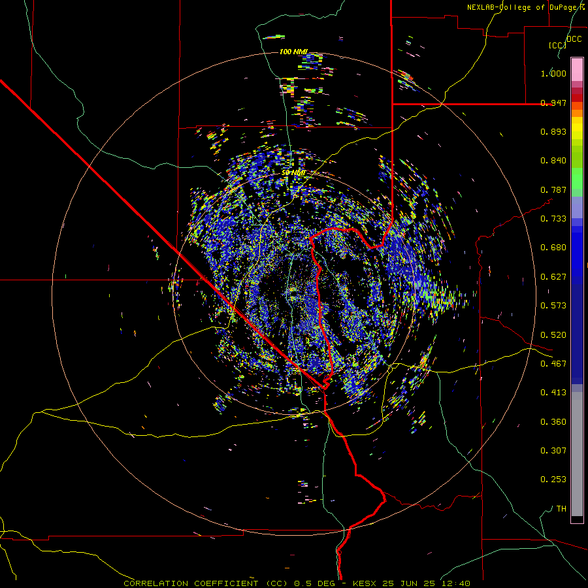Select the 0.253 value on the scale
Viewport: 588px width, 588px height.
coord(553,480)
